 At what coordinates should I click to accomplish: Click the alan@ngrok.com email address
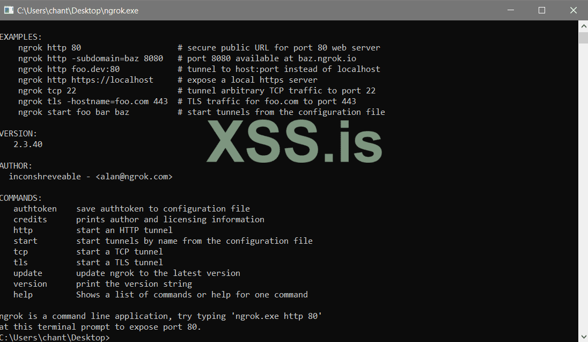[134, 176]
